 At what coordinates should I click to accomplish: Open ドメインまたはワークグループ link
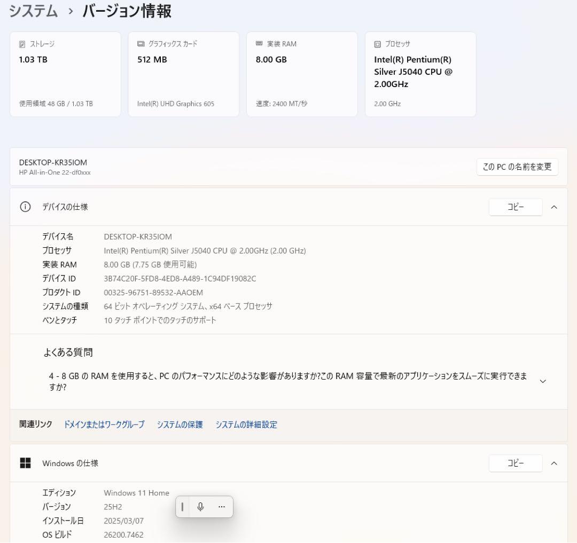[103, 424]
